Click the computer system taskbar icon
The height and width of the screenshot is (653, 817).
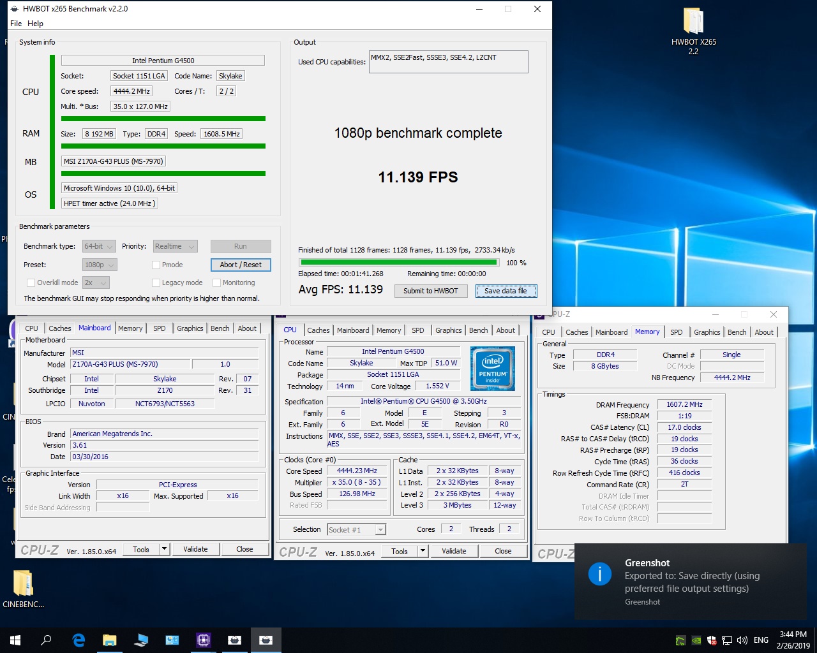click(x=141, y=640)
